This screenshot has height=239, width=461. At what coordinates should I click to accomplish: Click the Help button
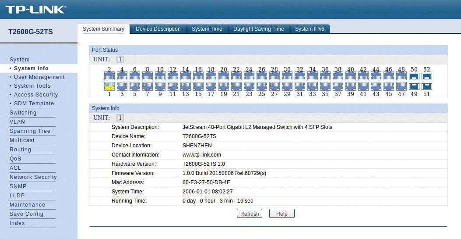coord(282,214)
